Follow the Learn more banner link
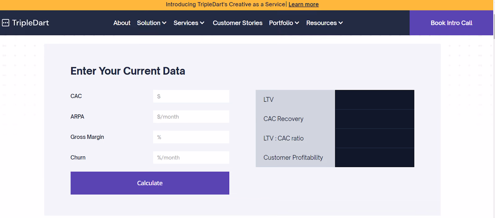Image resolution: width=495 pixels, height=218 pixels. coord(303,4)
